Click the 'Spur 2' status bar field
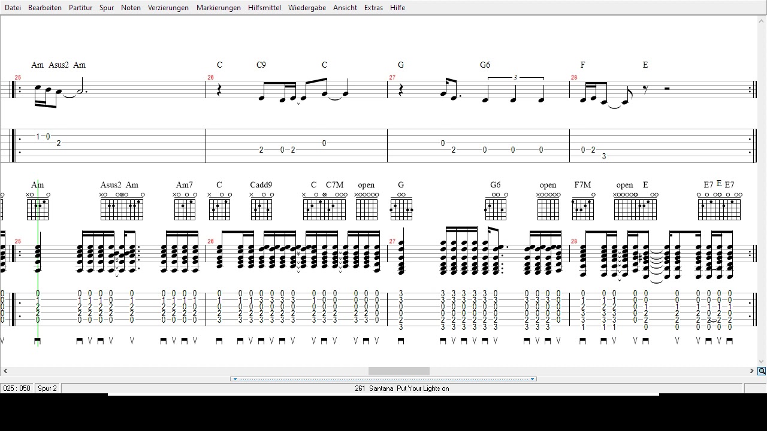Image resolution: width=767 pixels, height=431 pixels. point(47,388)
